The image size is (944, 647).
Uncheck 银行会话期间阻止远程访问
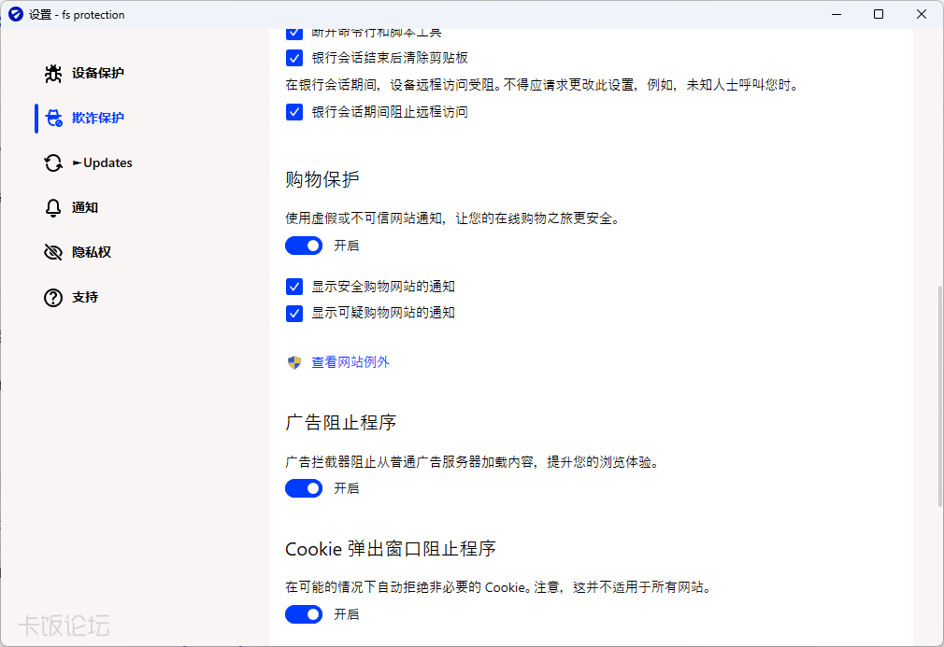coord(294,112)
